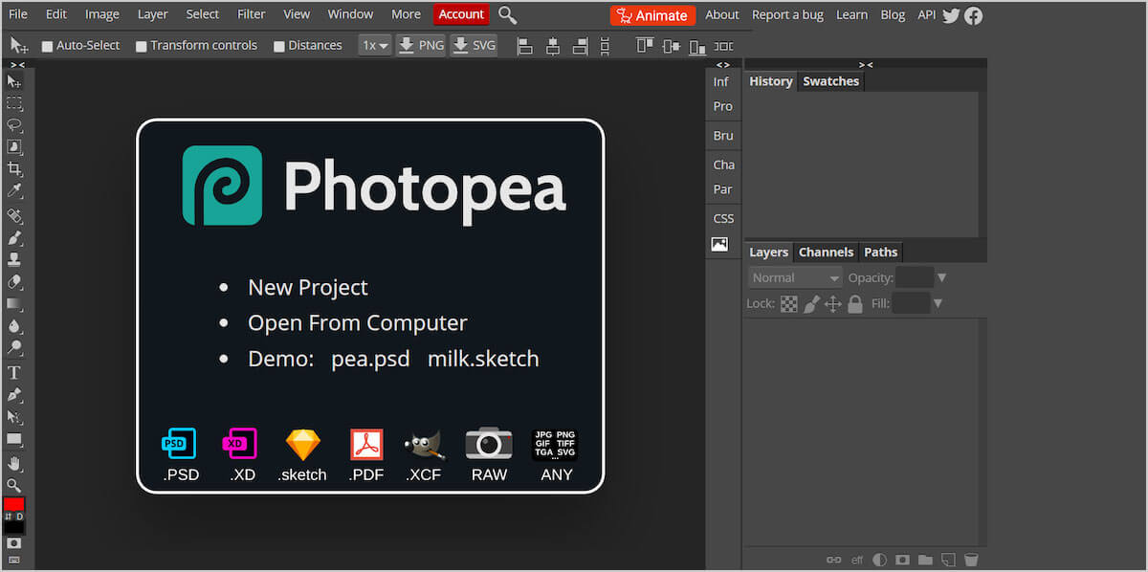Click the .PSD format icon
This screenshot has height=572, width=1148.
pos(179,444)
